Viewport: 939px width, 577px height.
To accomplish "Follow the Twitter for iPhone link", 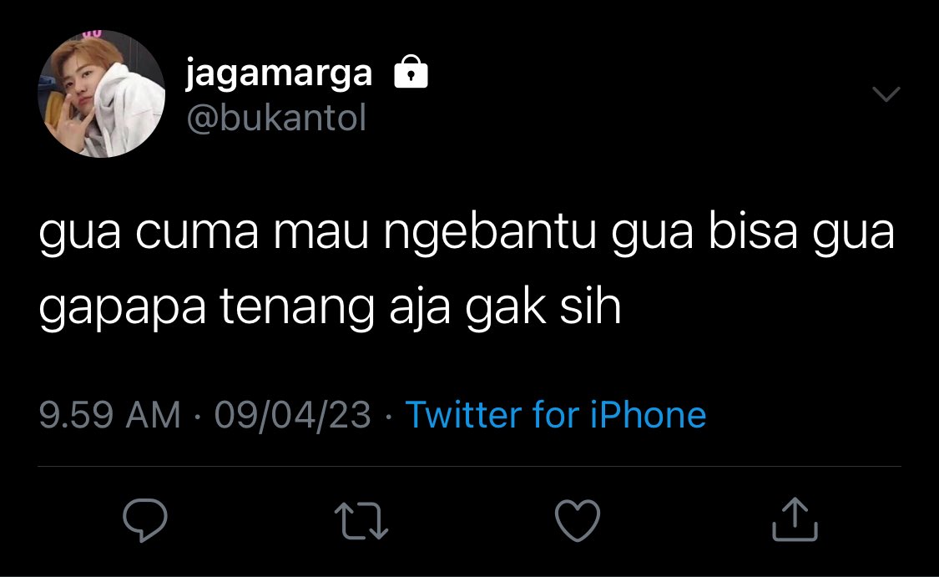I will 556,415.
